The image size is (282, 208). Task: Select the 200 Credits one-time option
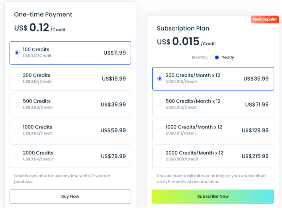17,78
